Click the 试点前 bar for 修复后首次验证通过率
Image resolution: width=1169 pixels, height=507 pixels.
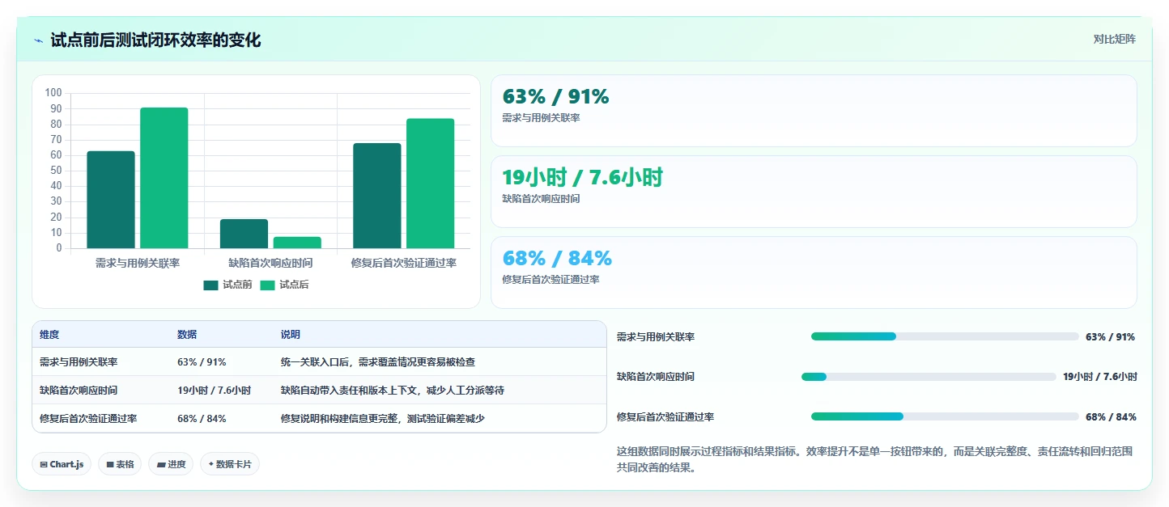click(x=377, y=196)
